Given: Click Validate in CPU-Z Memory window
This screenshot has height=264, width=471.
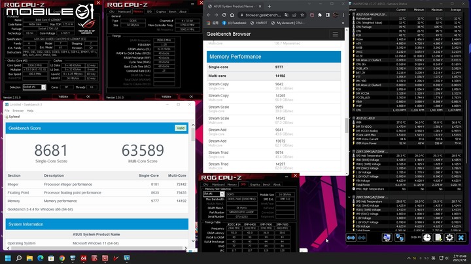Looking at the screenshot, I should pyautogui.click(x=166, y=96).
